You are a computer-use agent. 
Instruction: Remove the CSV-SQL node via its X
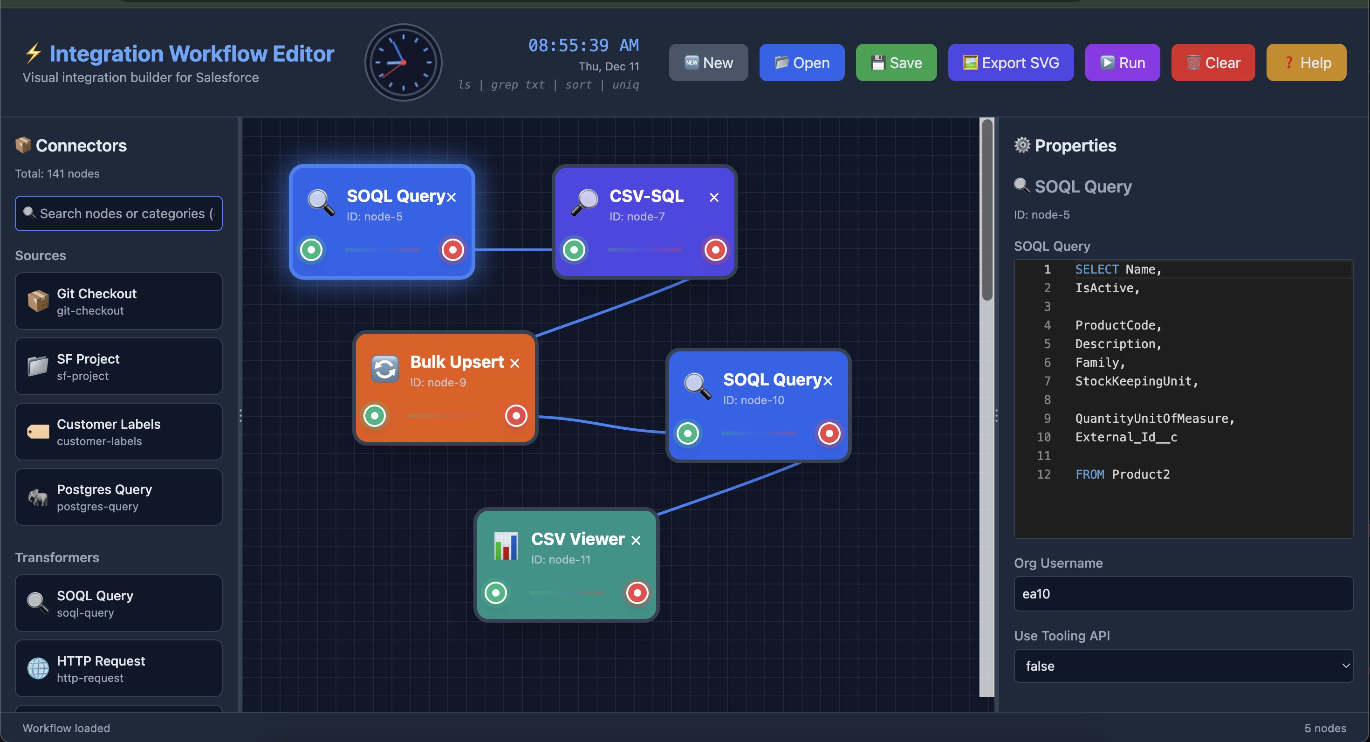point(714,197)
